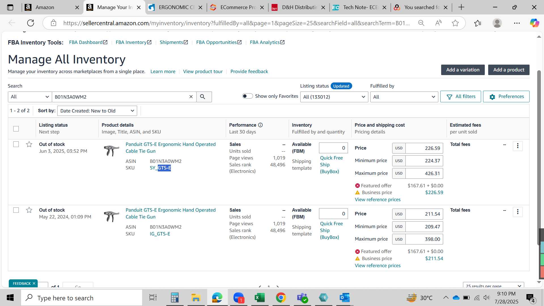Click the Panduit cable tie gun thumbnail for SY_GTS-E
The height and width of the screenshot is (306, 544).
click(x=112, y=150)
